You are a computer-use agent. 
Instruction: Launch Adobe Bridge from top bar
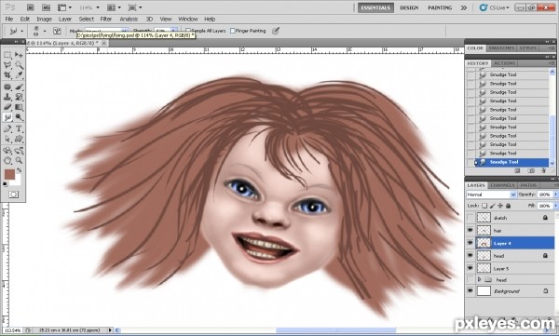pyautogui.click(x=31, y=7)
